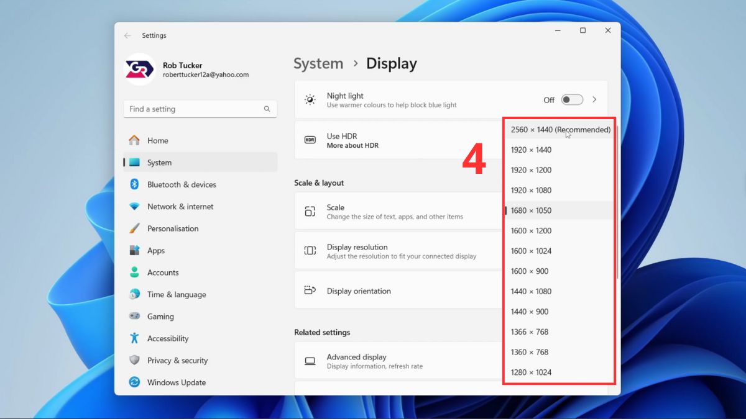746x419 pixels.
Task: Choose the recommended 2560 × 1440 resolution
Action: point(559,130)
